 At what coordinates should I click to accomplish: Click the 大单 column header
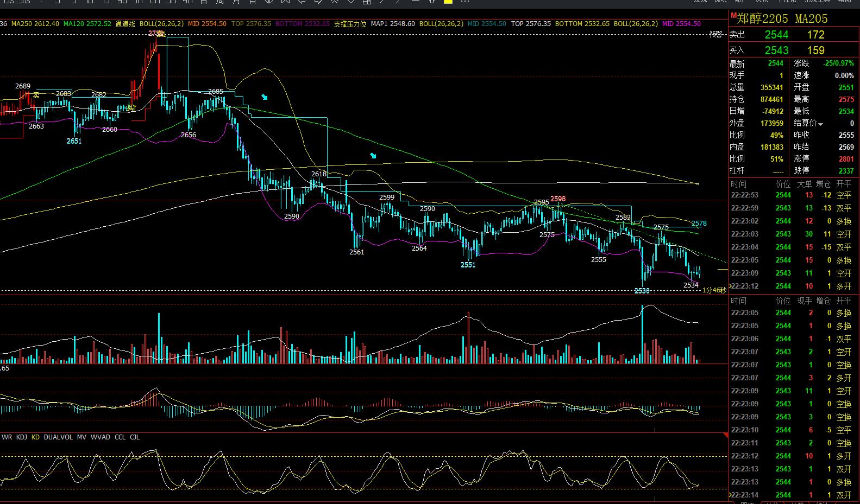tap(805, 184)
